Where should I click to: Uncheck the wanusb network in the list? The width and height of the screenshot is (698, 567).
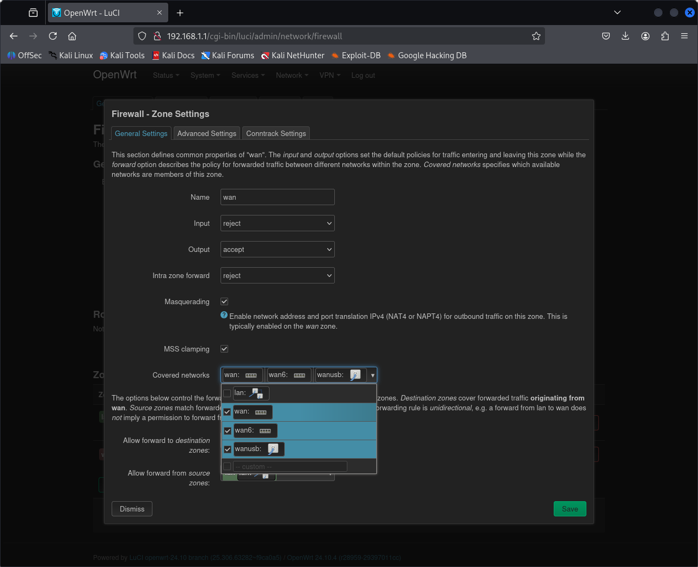pos(228,449)
